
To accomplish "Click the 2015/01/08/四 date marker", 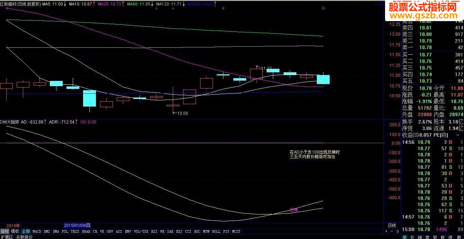I will [77, 225].
